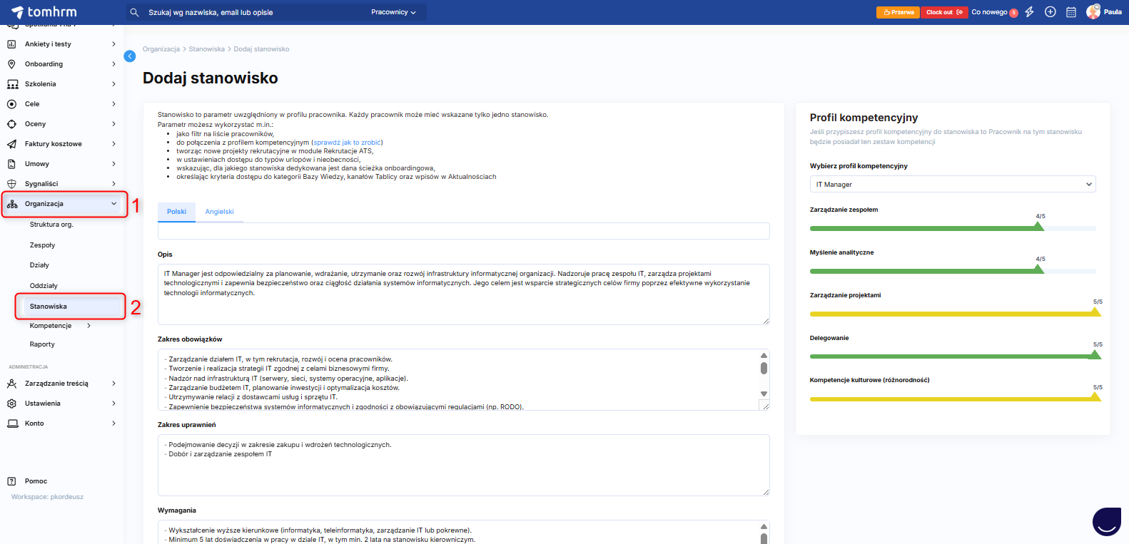Expand the Ustawienia menu chevron

pyautogui.click(x=113, y=404)
